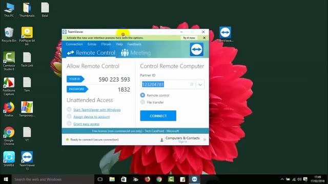
Task: Open Assign device to account link
Action: (91, 117)
